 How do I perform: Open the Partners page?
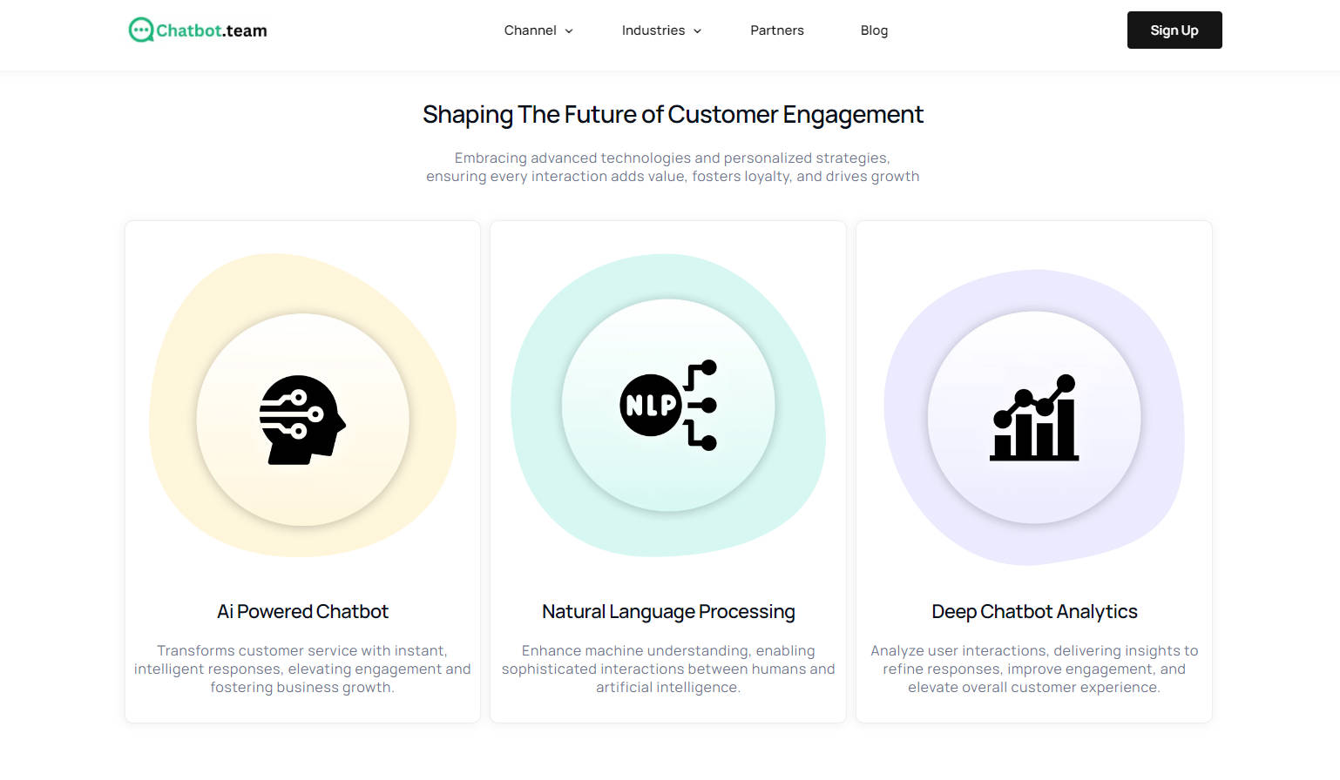pos(777,30)
